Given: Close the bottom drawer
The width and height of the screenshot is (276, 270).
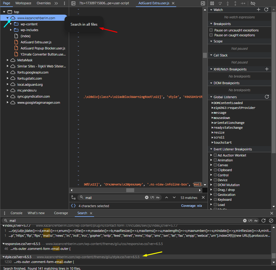Looking at the screenshot, I should coord(272,213).
